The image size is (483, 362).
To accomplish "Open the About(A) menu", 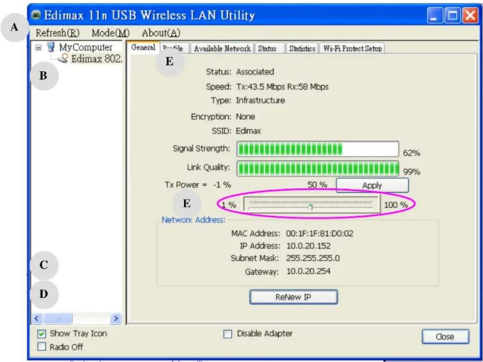I will (161, 33).
